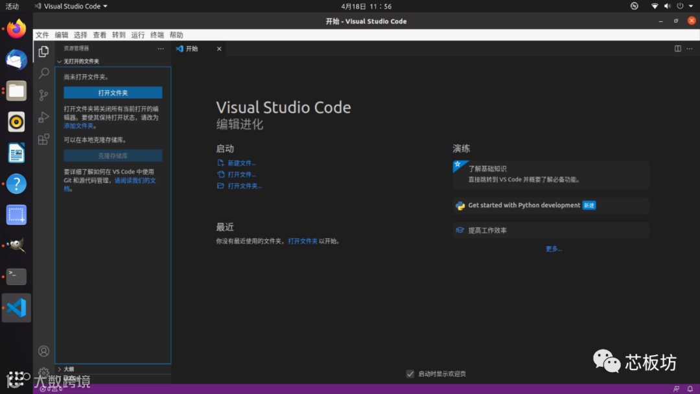Toggle 启动时显示欢迎页 checkbox

click(x=410, y=374)
